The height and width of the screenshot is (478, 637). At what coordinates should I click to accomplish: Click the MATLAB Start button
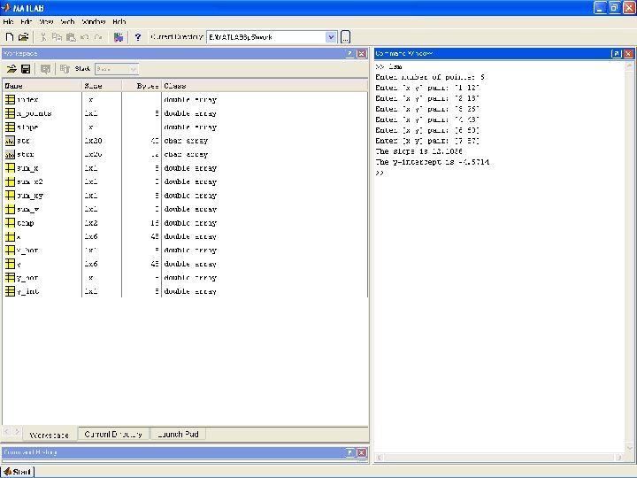[18, 472]
